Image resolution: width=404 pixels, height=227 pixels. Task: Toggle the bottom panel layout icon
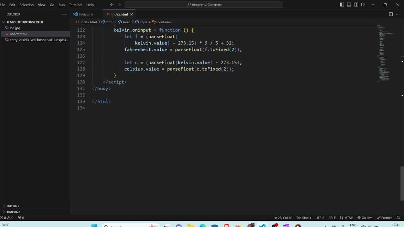pyautogui.click(x=349, y=5)
